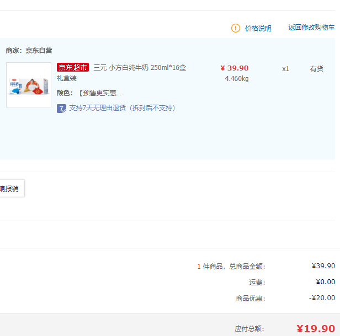Click the -¥20.00 discount value

(322, 298)
